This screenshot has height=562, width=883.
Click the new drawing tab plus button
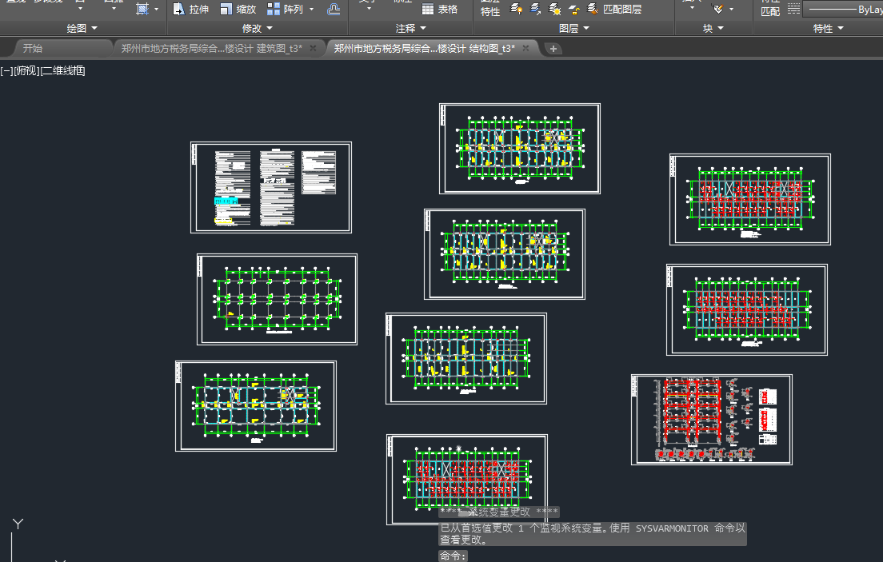click(553, 49)
